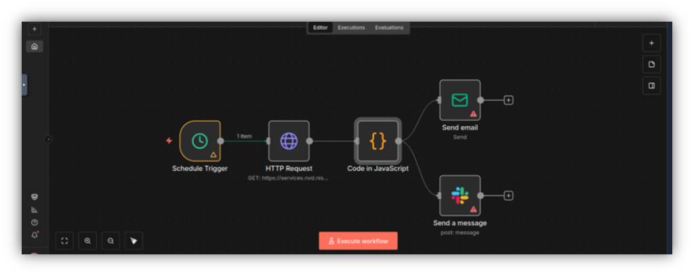This screenshot has height=276, width=694.
Task: Add a sticky note to the canvas
Action: pos(651,64)
